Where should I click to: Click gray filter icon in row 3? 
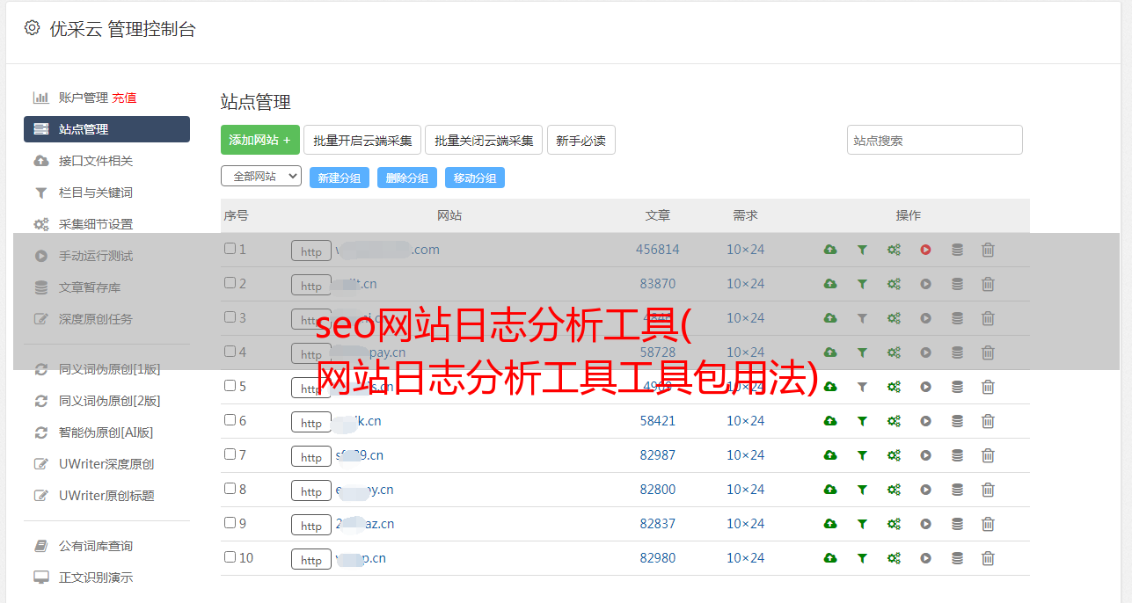click(x=862, y=318)
